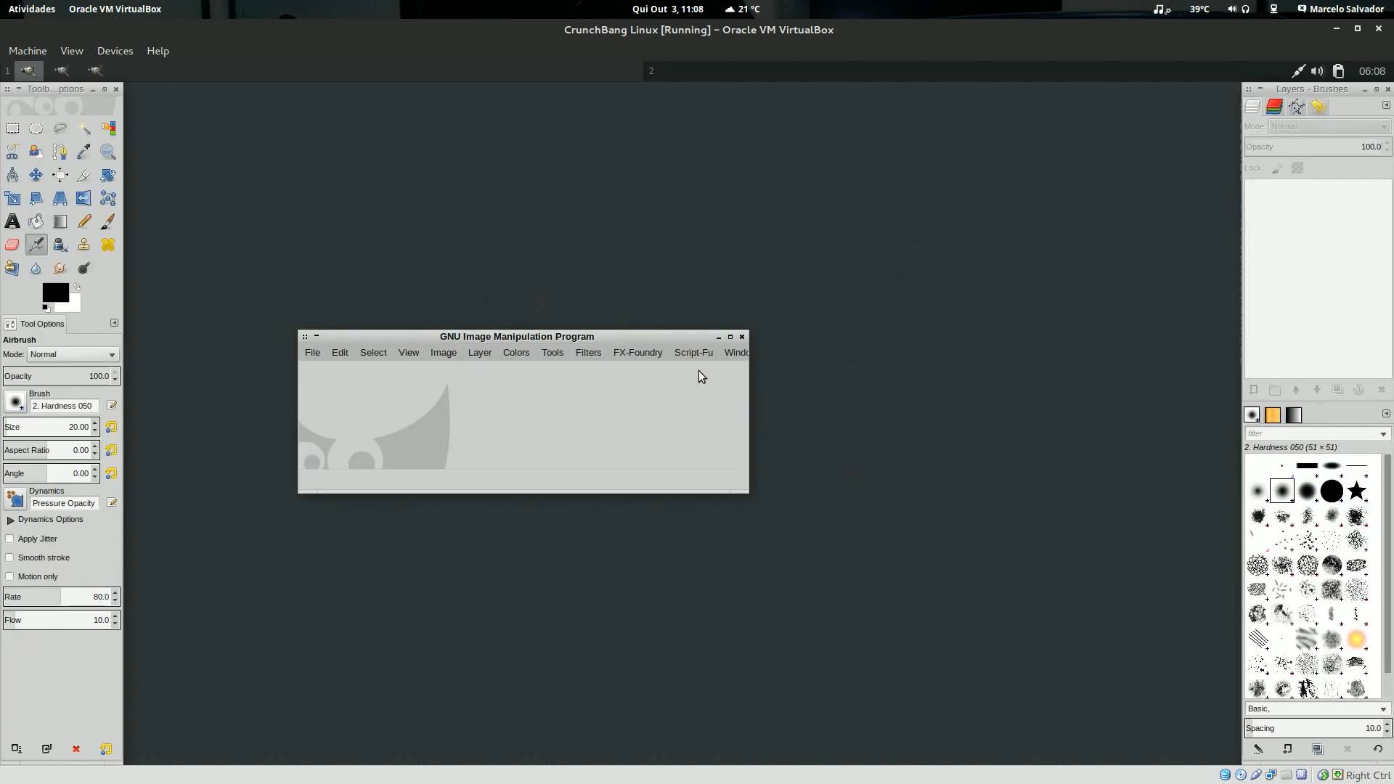Select the Blend gradient tool
Screen dimensions: 1394x784
(x=60, y=221)
